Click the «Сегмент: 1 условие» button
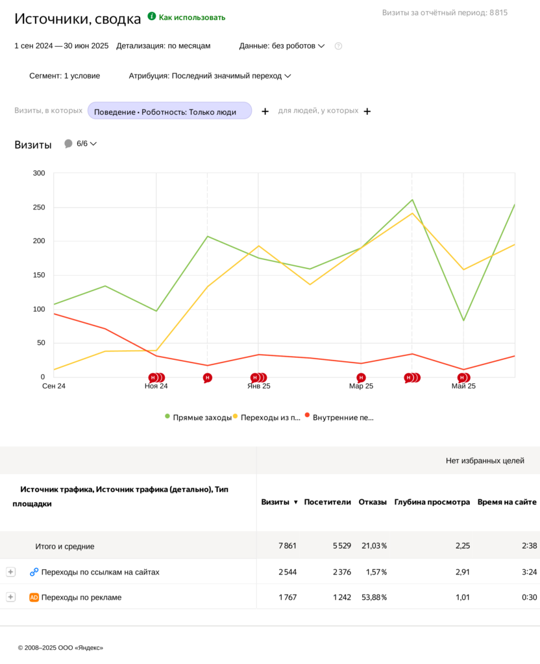The height and width of the screenshot is (664, 540). [64, 77]
